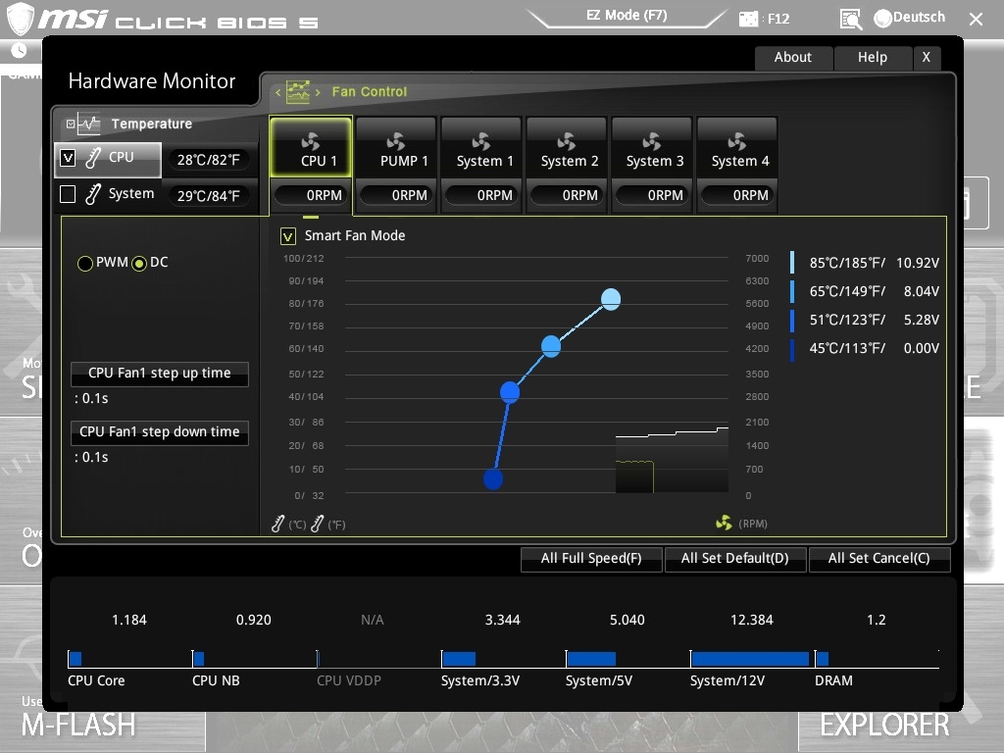This screenshot has height=753, width=1004.
Task: Click the 85°C fan curve point
Action: pyautogui.click(x=611, y=299)
